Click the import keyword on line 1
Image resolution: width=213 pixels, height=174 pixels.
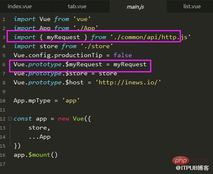(25, 19)
